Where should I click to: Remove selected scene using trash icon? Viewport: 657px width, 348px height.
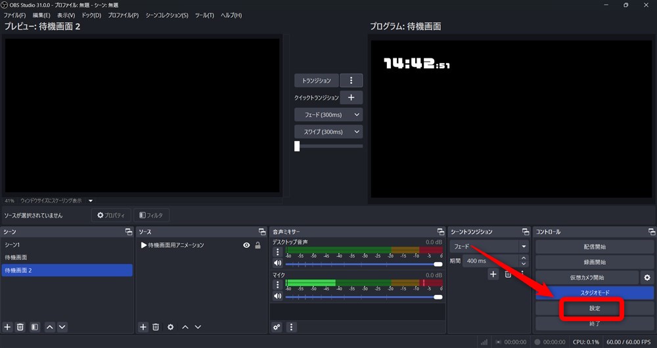point(20,326)
